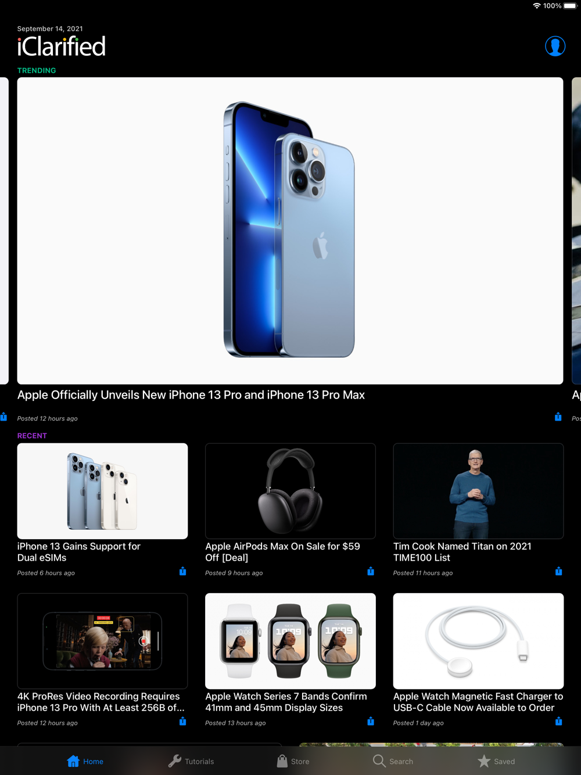The height and width of the screenshot is (775, 581).
Task: Share the Magnetic Fast Charger article
Action: click(x=558, y=721)
